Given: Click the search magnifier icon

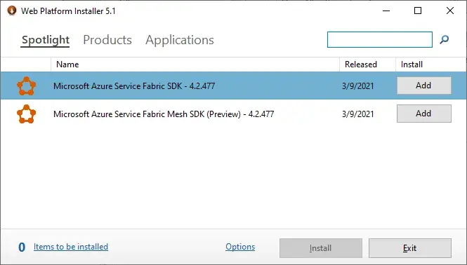Looking at the screenshot, I should coord(444,39).
